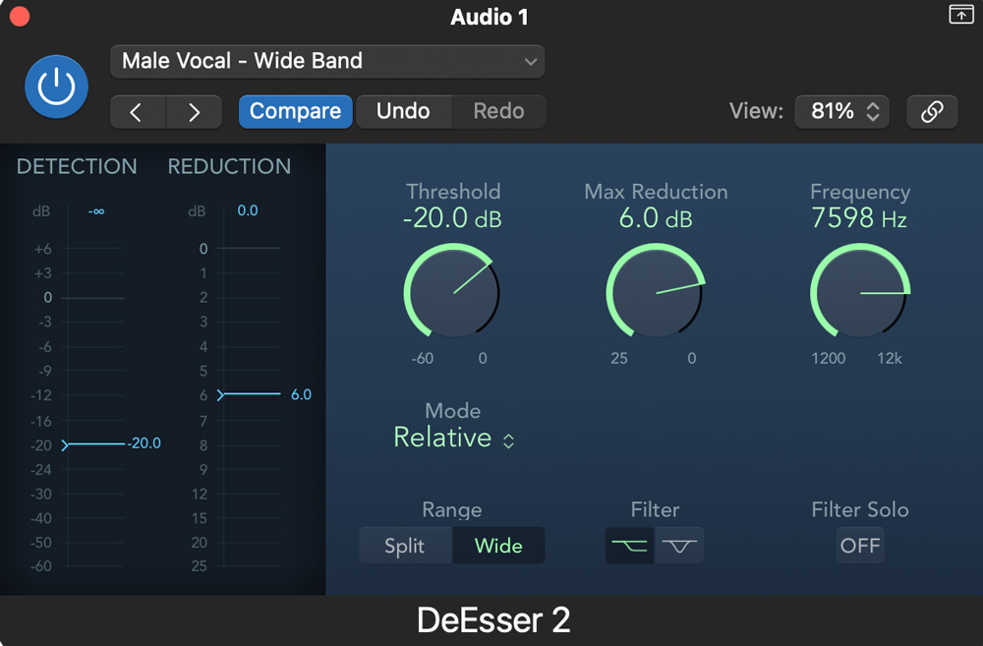Open the Male Vocal - Wide Band preset menu
Screen dimensions: 983x646
(x=327, y=61)
